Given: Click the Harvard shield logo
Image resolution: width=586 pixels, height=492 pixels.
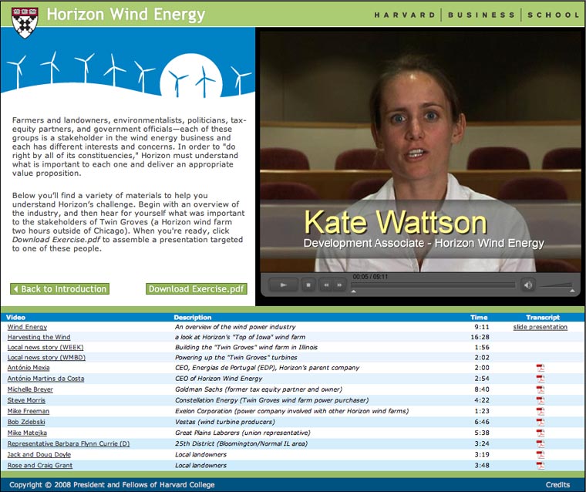Looking at the screenshot, I should [x=26, y=20].
